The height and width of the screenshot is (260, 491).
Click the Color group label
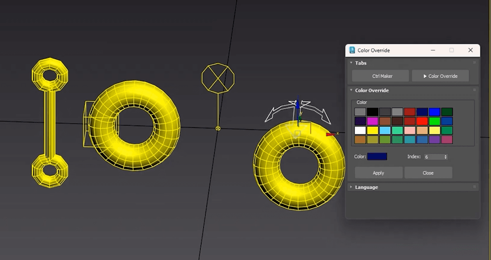click(362, 102)
